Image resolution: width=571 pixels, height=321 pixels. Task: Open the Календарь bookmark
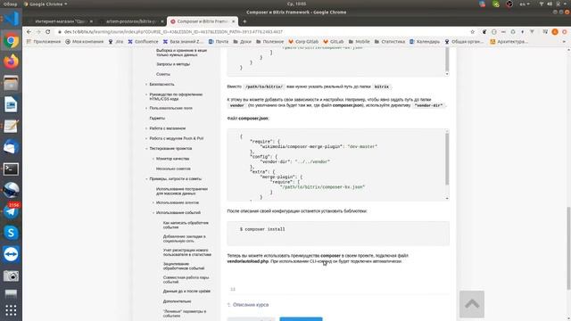425,42
